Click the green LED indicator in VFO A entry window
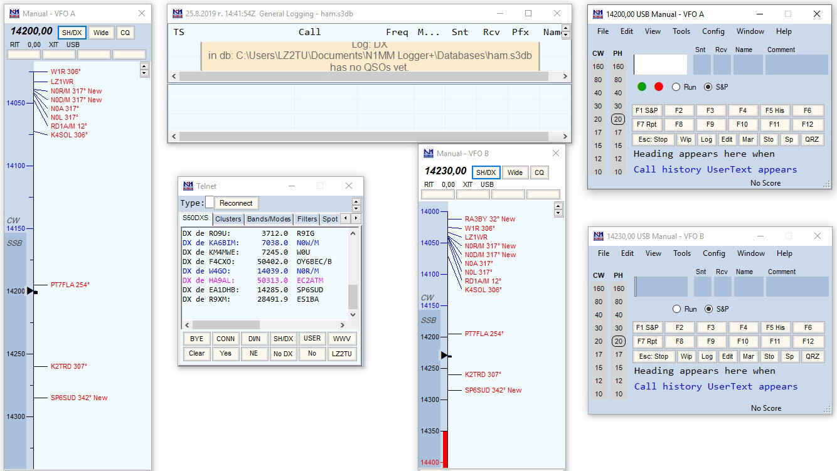 coord(642,87)
